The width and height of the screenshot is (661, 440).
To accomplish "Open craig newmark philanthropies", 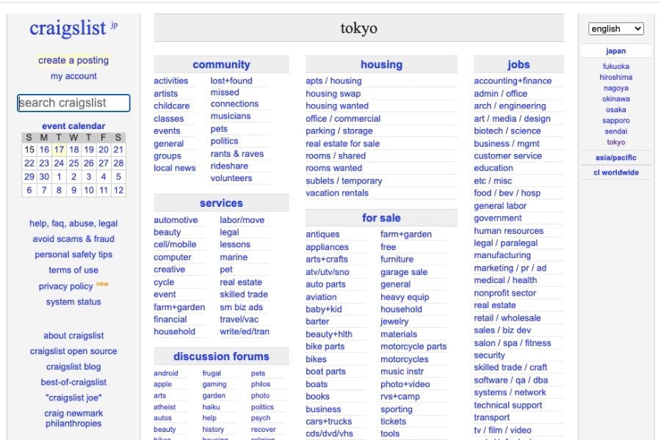I will [x=73, y=418].
